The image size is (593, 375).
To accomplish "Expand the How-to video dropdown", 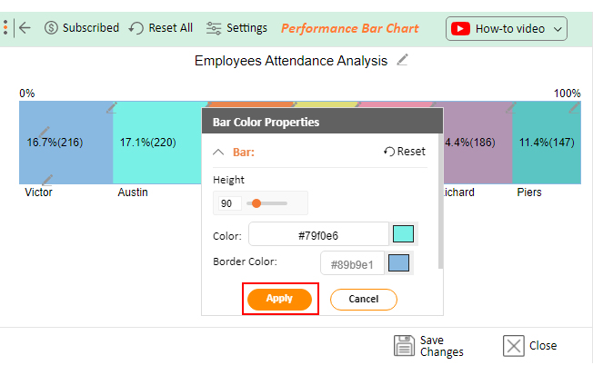I will coord(507,29).
